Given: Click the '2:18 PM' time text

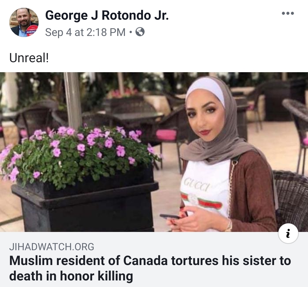Looking at the screenshot, I should click(106, 32).
